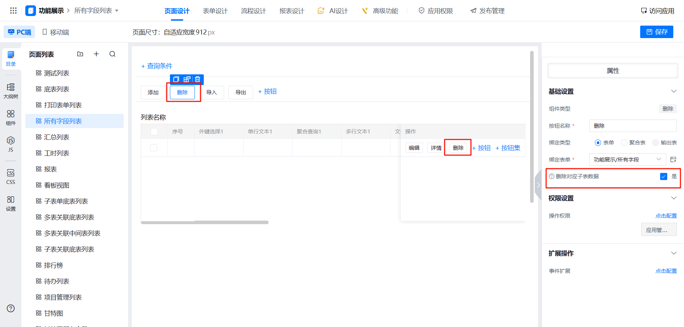This screenshot has width=684, height=327.
Task: Open the CSS sidebar panel
Action: tap(11, 176)
